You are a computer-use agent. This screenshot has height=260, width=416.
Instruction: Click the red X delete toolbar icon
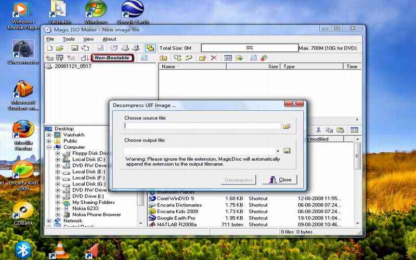214,58
